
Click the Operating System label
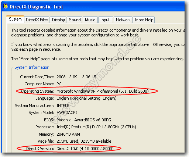tap(38, 91)
